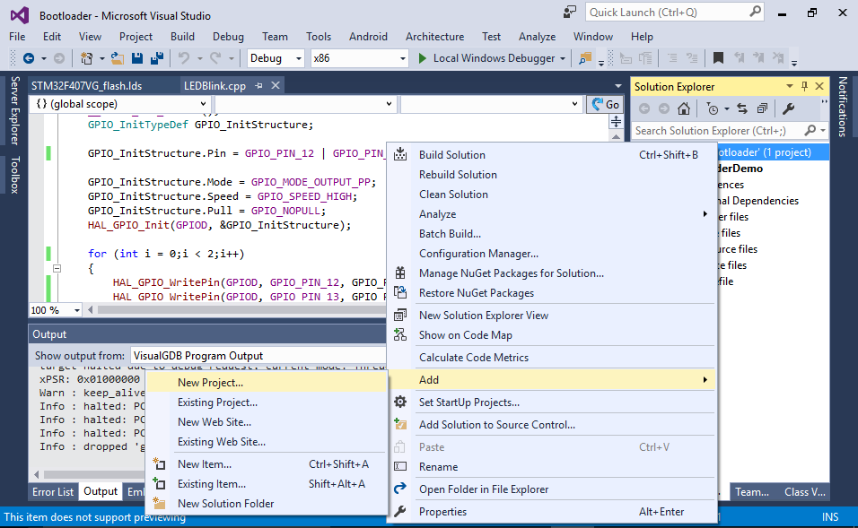Screen dimensions: 858x528
Task: Click the Save All toolbar icon
Action: point(157,58)
